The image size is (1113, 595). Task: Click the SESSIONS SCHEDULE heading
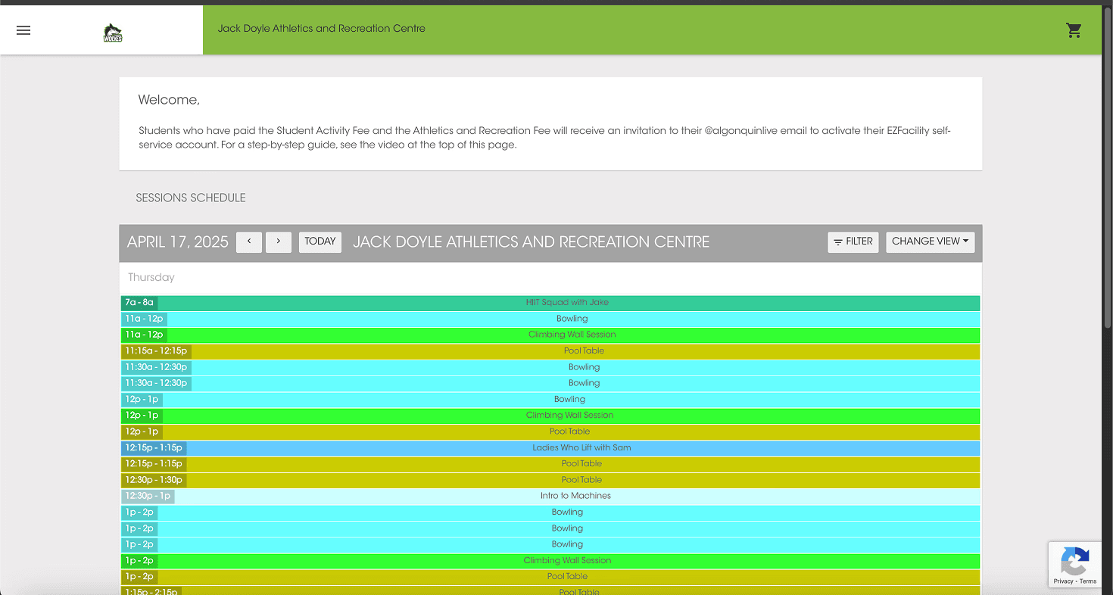191,198
